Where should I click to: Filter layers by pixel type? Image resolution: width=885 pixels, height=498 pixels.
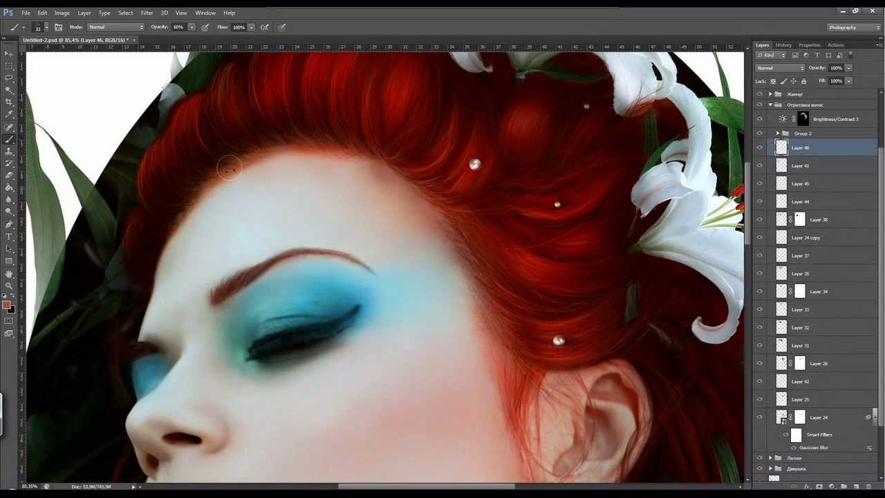click(795, 55)
